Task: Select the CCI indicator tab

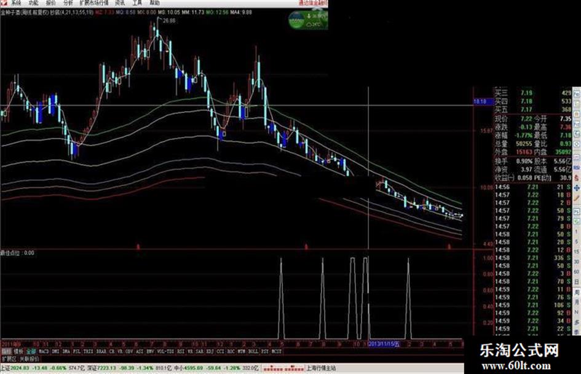Action: (x=221, y=351)
